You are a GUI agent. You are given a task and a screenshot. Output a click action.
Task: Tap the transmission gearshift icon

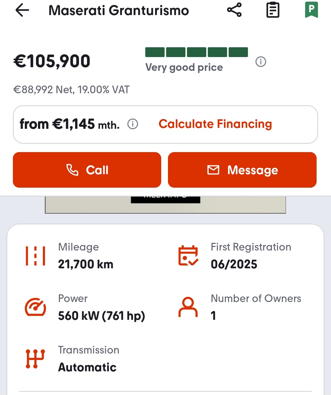(x=36, y=359)
